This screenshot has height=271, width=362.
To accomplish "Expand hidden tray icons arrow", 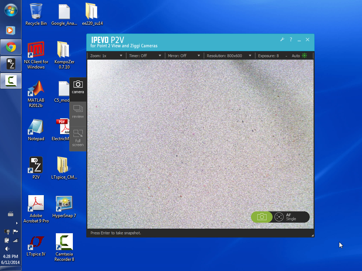I will [x=17, y=223].
